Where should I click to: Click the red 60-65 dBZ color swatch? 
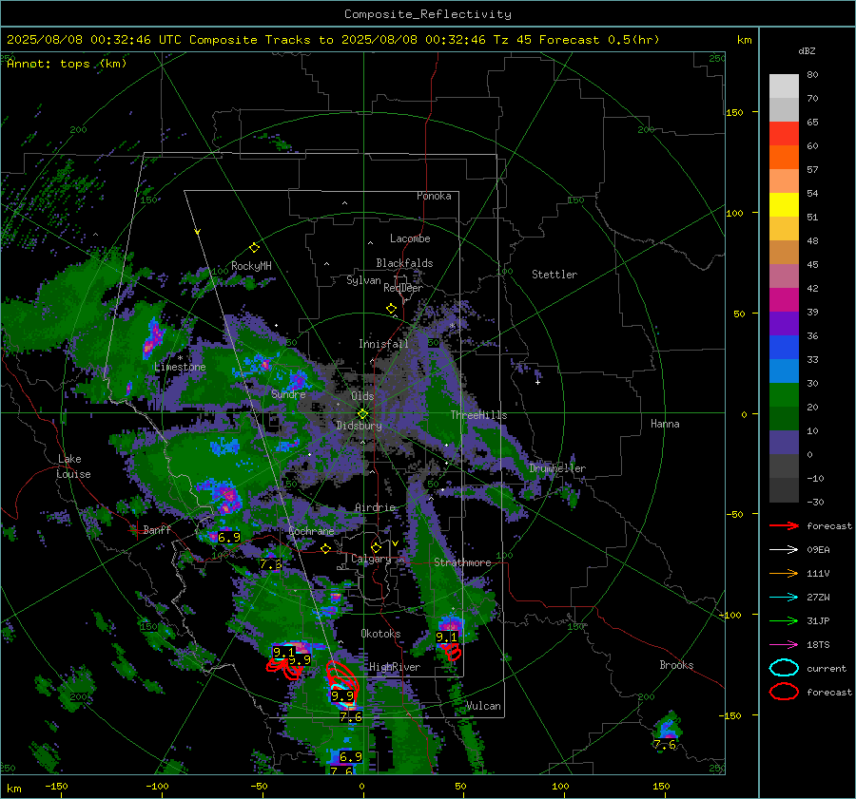[x=784, y=134]
